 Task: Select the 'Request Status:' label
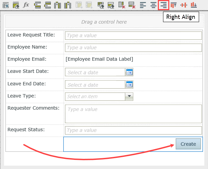point(26,130)
